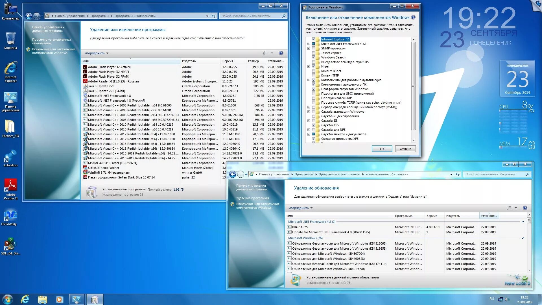
Task: Click the Удаление программы menu item
Action: [253, 197]
